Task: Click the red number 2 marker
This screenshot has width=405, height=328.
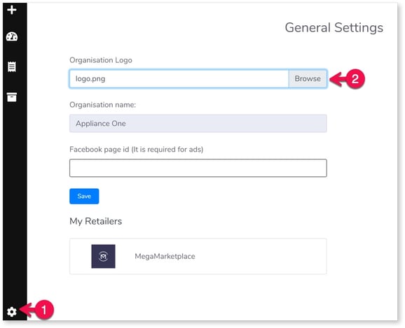Action: click(x=355, y=79)
